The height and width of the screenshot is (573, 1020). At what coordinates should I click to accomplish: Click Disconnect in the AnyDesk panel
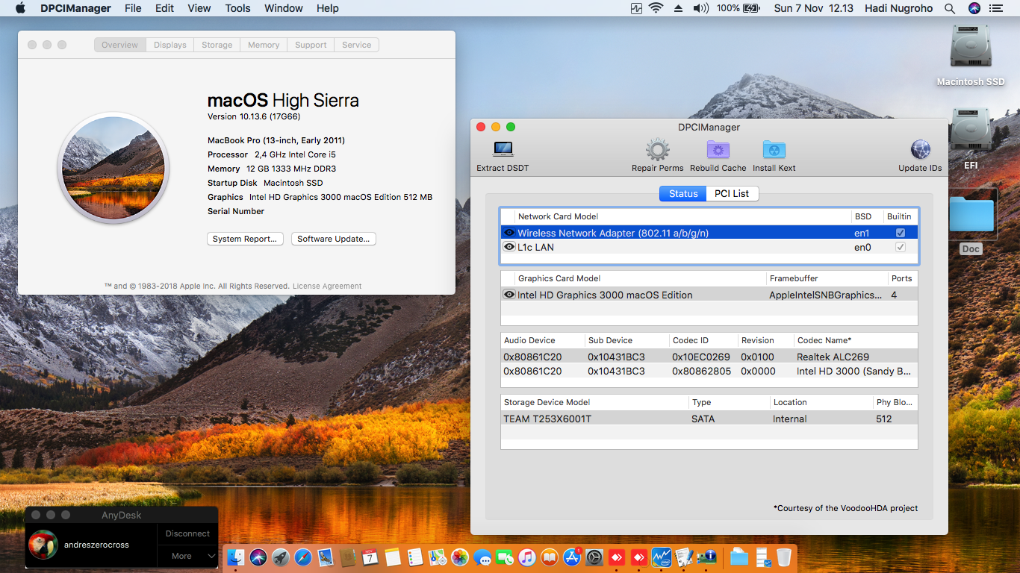pyautogui.click(x=187, y=533)
